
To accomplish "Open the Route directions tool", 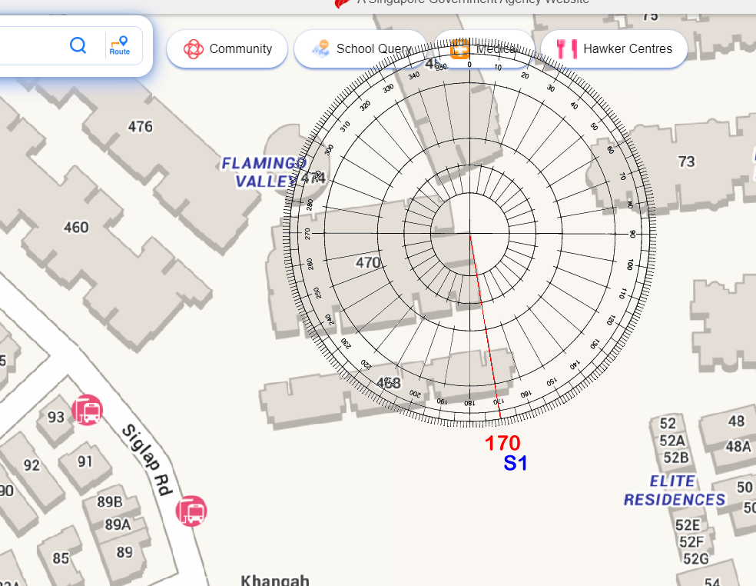I will (x=120, y=45).
